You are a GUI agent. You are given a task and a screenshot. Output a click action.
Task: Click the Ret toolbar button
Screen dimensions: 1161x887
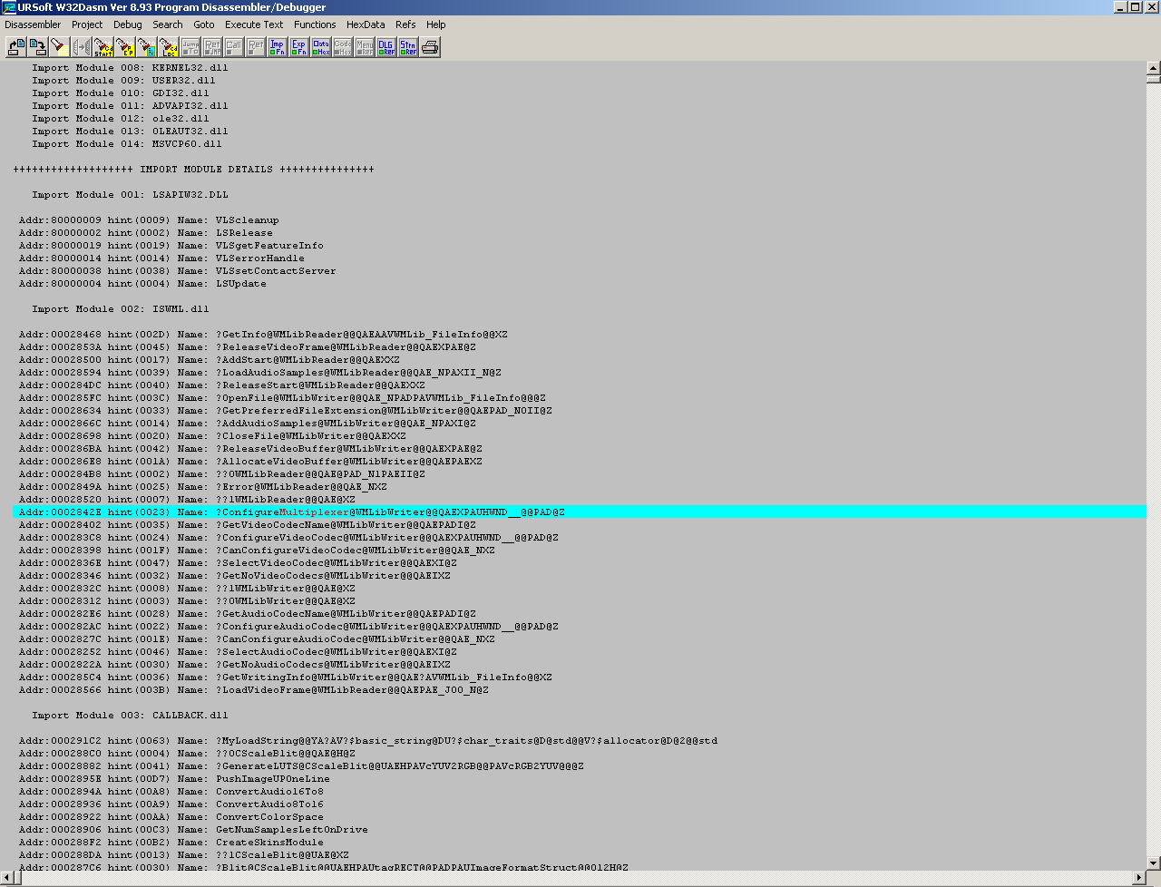click(256, 46)
